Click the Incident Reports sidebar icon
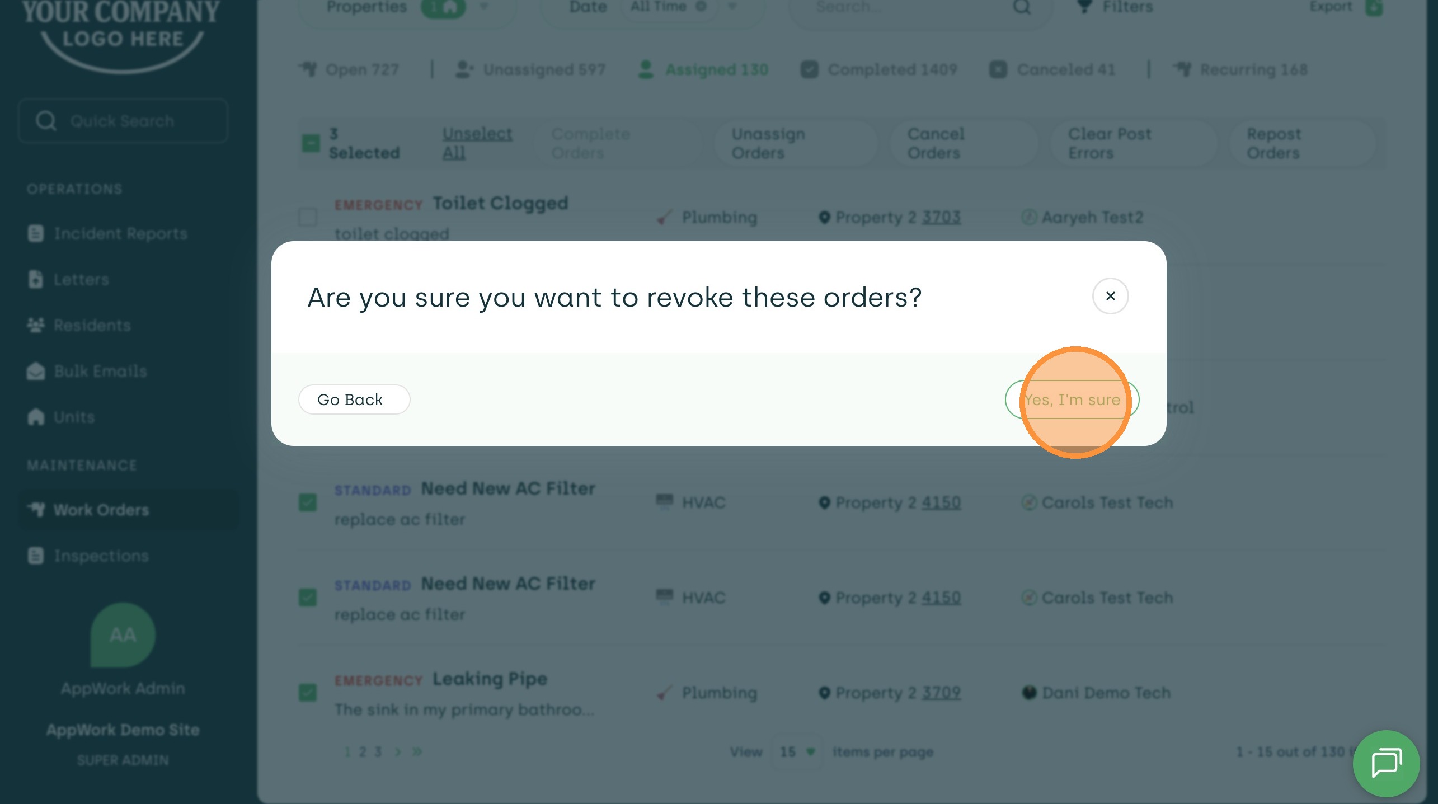1438x804 pixels. [36, 233]
